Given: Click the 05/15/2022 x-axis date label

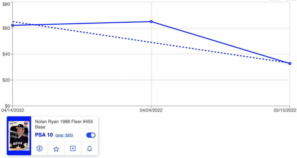Looking at the screenshot, I should (285, 110).
